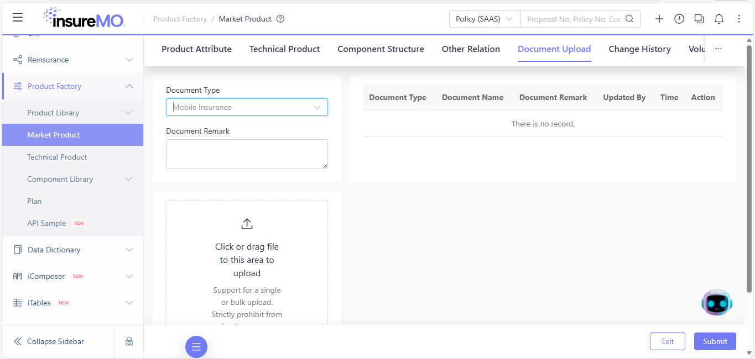Click the Time column header
This screenshot has width=755, height=359.
[669, 97]
